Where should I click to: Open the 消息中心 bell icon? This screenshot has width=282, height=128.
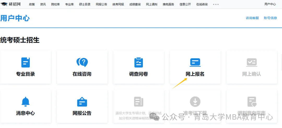point(25,102)
